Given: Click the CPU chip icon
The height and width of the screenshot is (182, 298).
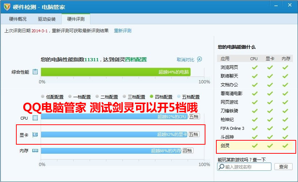Looking at the screenshot, I should (35, 118).
